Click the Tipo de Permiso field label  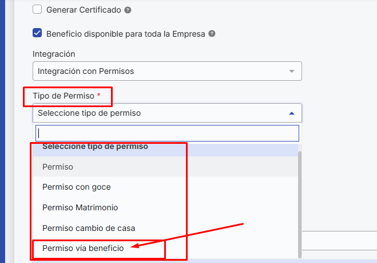tap(64, 96)
